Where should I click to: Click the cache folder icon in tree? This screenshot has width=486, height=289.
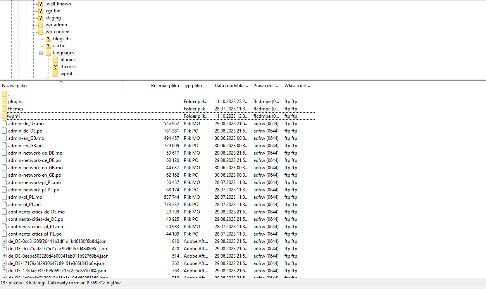pos(48,46)
